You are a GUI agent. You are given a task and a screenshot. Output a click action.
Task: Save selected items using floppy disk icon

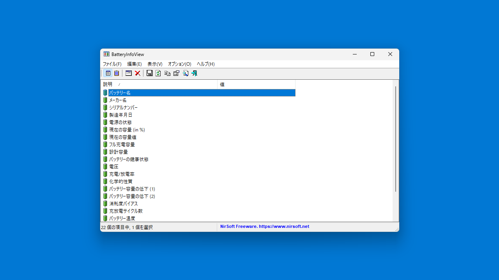(x=149, y=73)
